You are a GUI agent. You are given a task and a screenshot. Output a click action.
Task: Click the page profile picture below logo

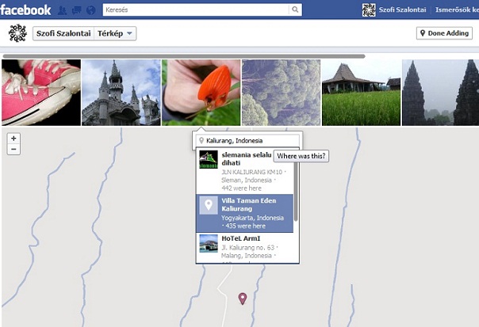coord(17,33)
